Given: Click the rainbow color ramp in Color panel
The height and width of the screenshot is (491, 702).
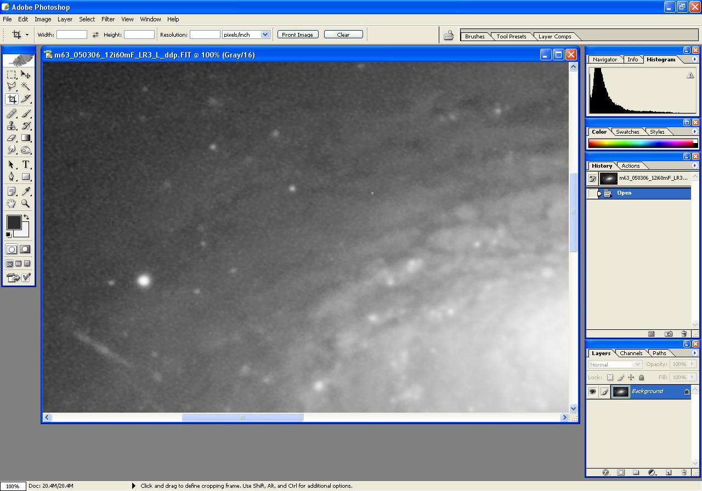Looking at the screenshot, I should 640,144.
